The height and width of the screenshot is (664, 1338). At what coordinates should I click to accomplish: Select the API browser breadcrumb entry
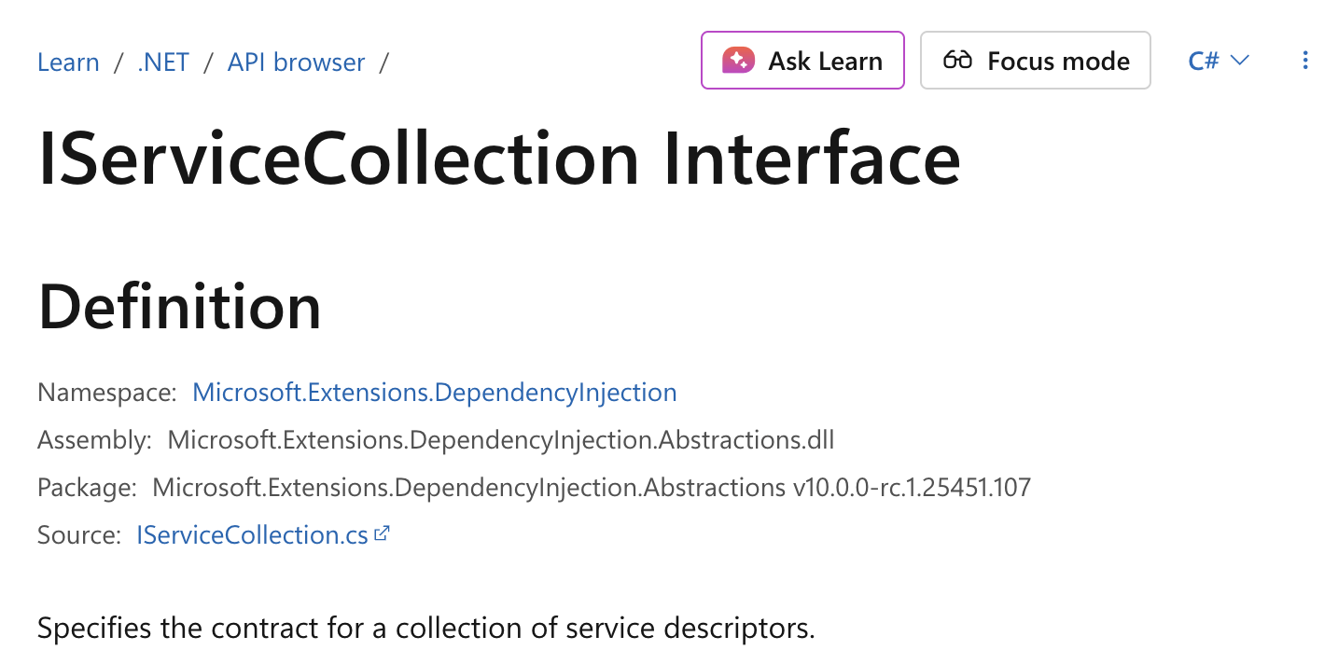(296, 62)
